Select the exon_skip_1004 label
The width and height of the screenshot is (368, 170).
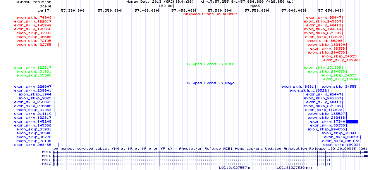[x=35, y=94]
